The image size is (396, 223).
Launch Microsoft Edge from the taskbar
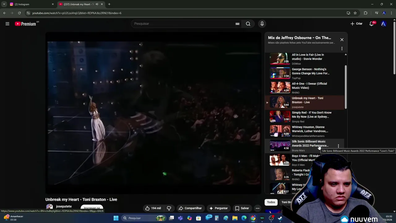pyautogui.click(x=244, y=218)
